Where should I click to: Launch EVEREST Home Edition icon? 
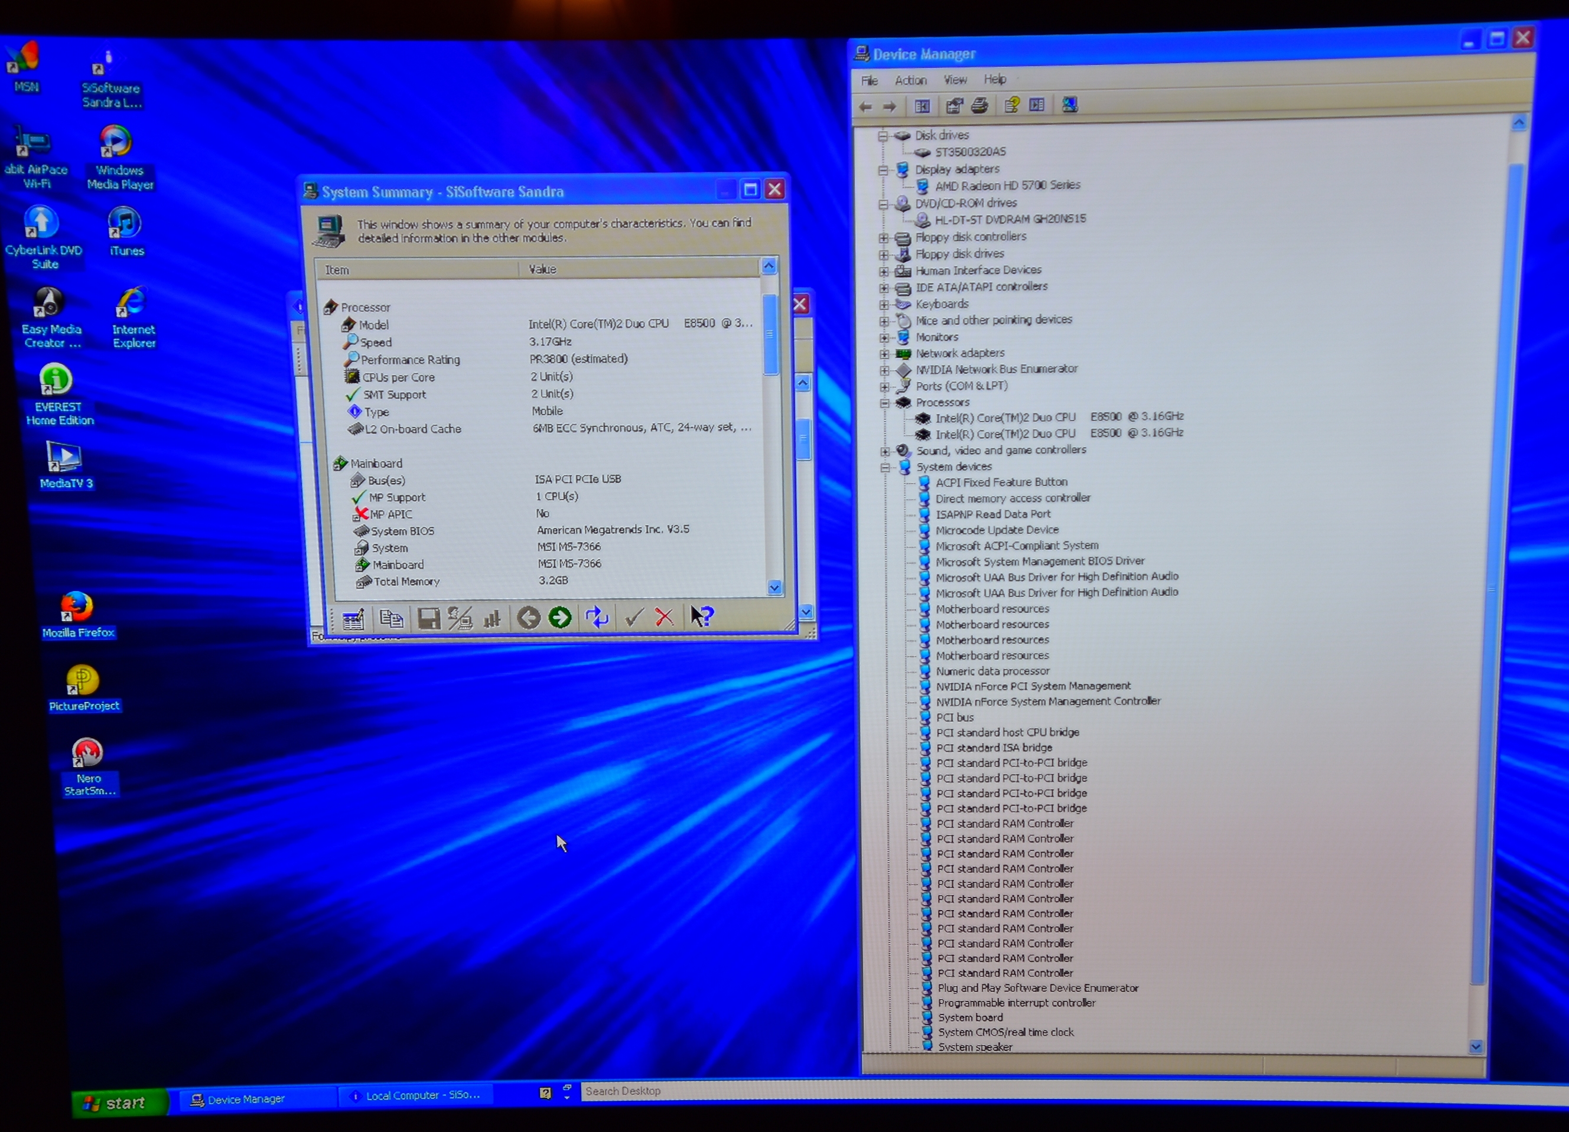coord(58,395)
